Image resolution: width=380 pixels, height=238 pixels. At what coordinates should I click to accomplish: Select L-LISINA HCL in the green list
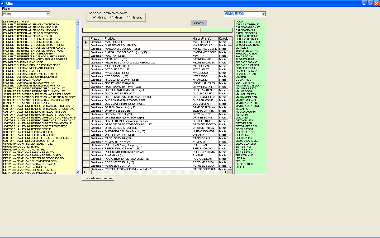coord(243,80)
